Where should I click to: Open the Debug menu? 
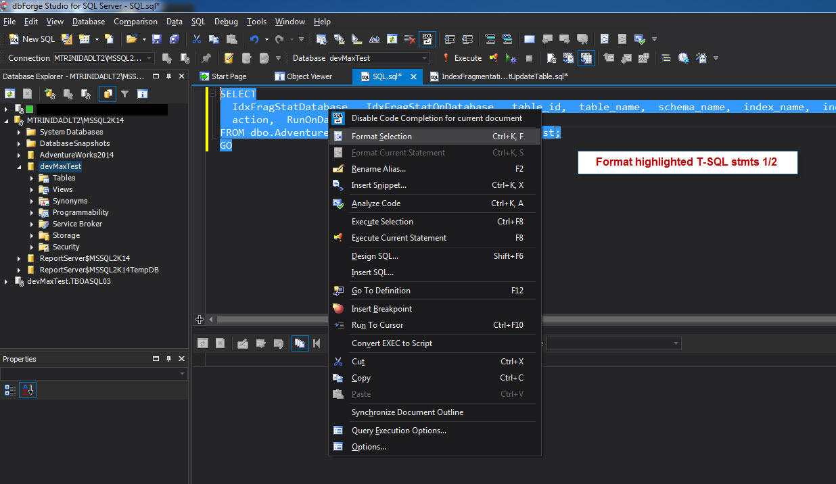click(x=226, y=22)
